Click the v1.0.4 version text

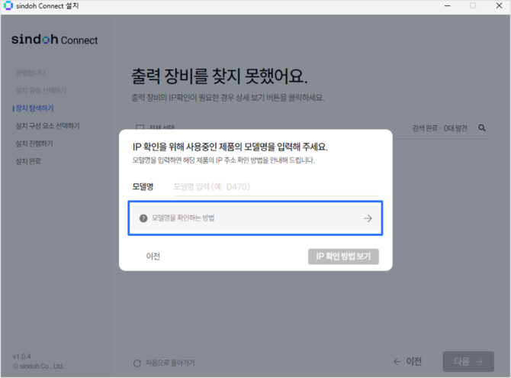click(x=22, y=356)
